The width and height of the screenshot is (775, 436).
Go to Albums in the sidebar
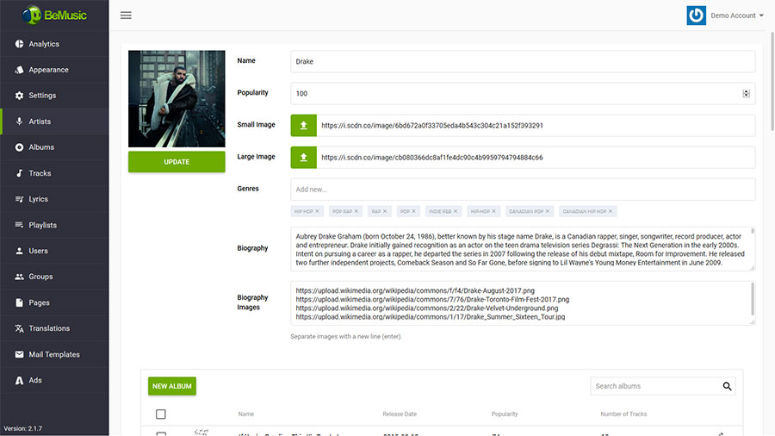point(41,147)
